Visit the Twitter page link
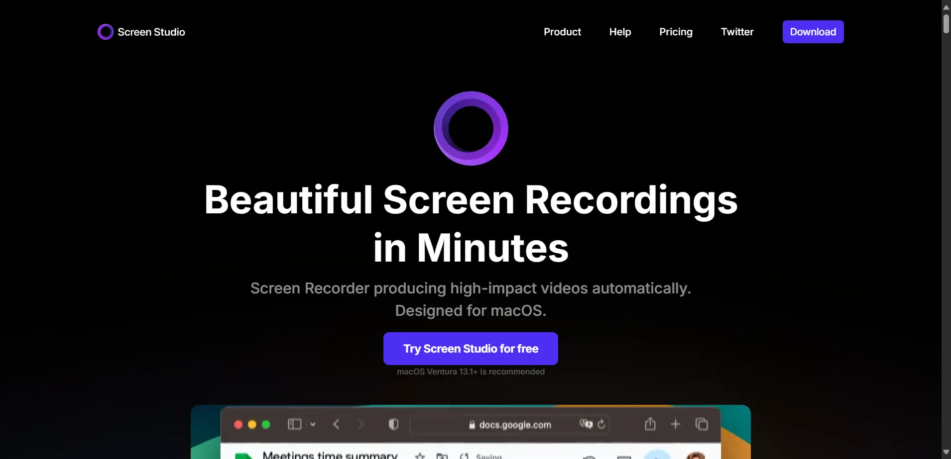 click(x=737, y=31)
